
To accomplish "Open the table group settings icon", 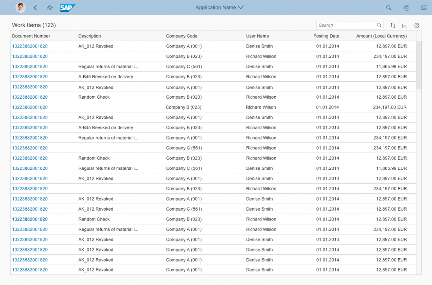I will pos(405,25).
